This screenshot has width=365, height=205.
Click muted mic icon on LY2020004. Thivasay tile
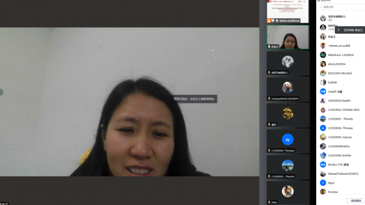(x=269, y=150)
